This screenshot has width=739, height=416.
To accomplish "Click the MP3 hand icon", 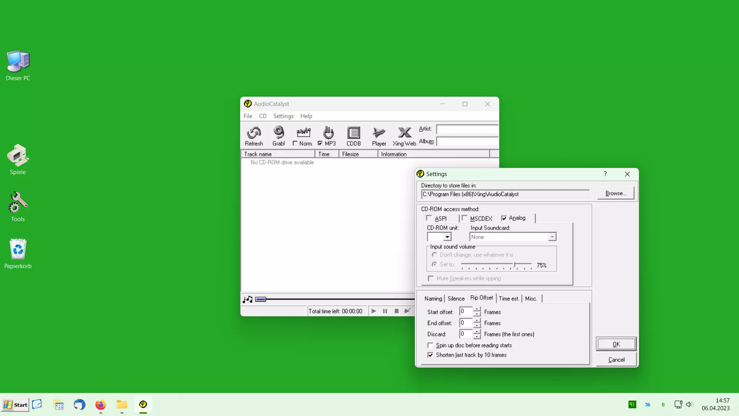I will [x=328, y=133].
